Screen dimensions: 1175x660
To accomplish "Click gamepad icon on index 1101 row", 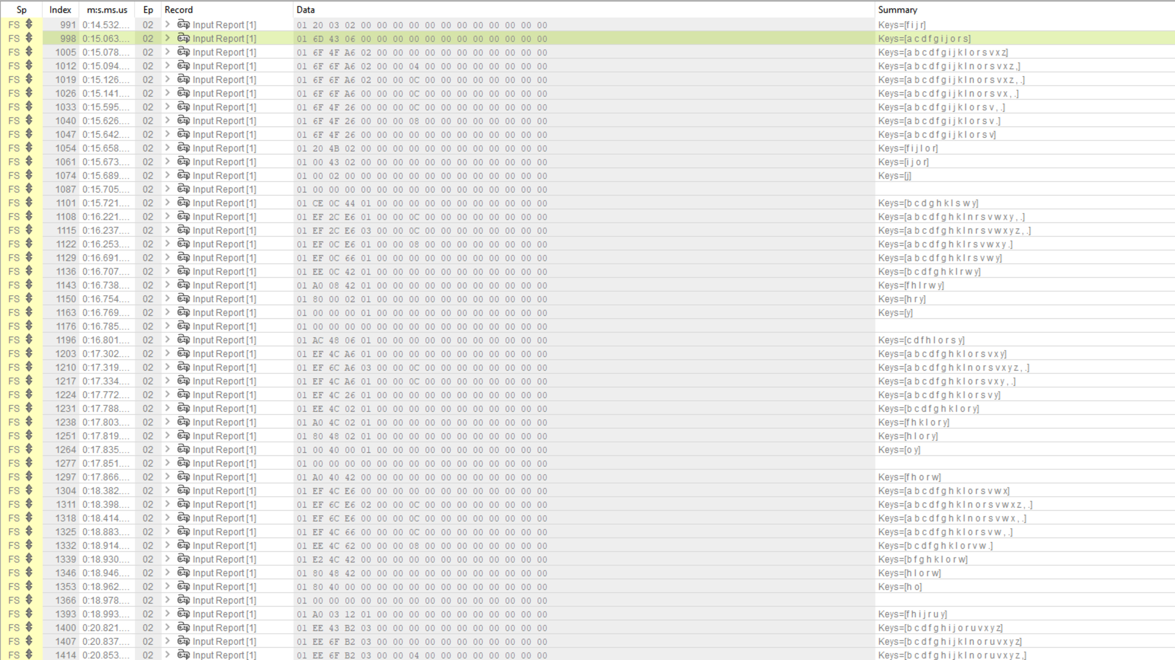I will click(183, 203).
